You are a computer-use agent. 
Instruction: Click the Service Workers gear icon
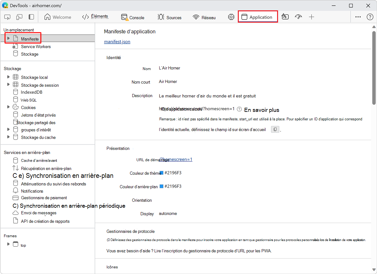[15, 47]
